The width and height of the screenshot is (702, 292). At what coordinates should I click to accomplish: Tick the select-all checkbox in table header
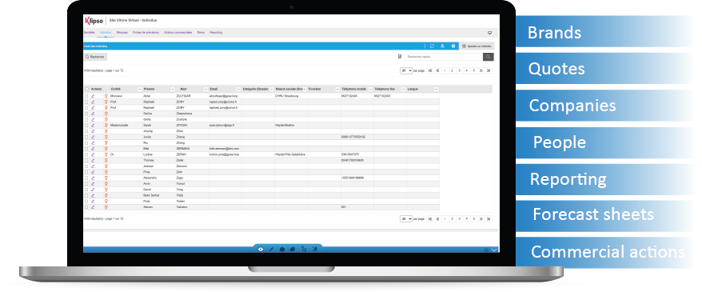(87, 89)
